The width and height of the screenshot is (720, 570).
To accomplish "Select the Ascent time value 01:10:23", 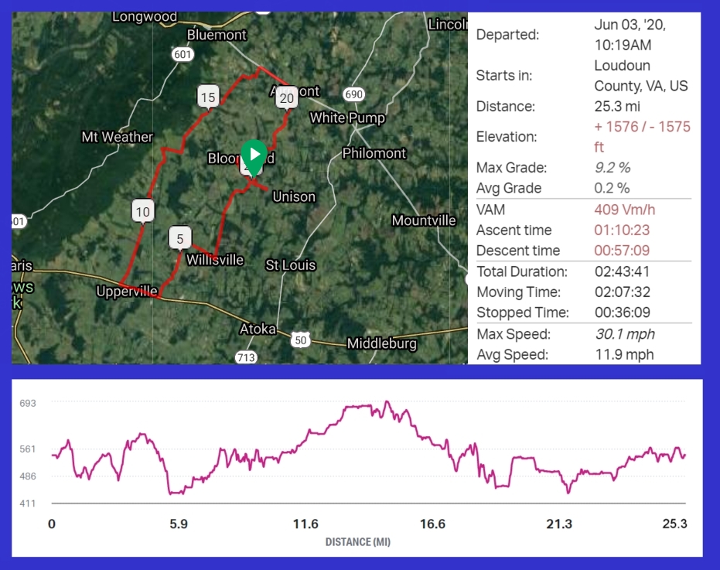I will (x=622, y=230).
